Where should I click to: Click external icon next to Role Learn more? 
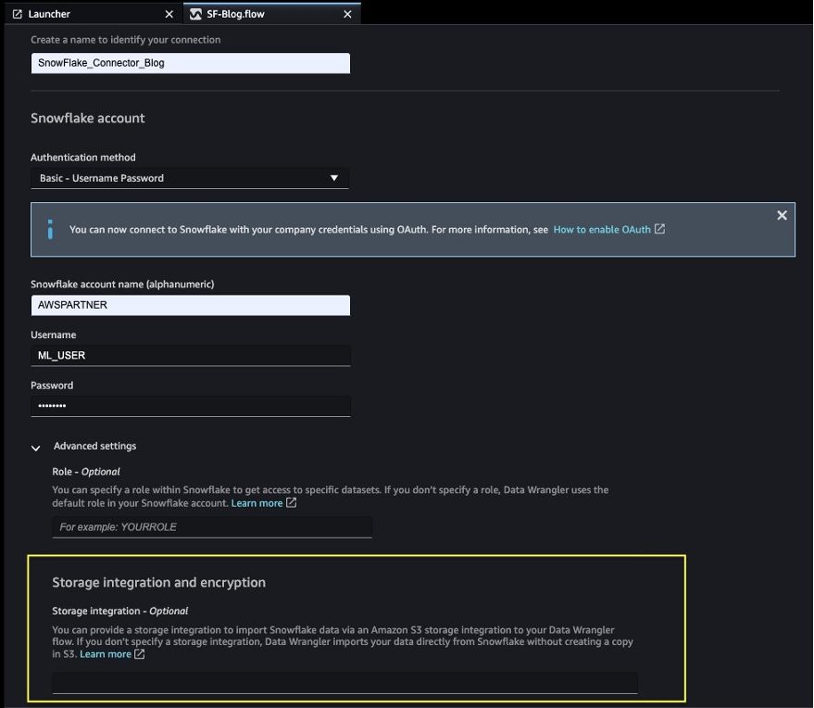coord(291,503)
